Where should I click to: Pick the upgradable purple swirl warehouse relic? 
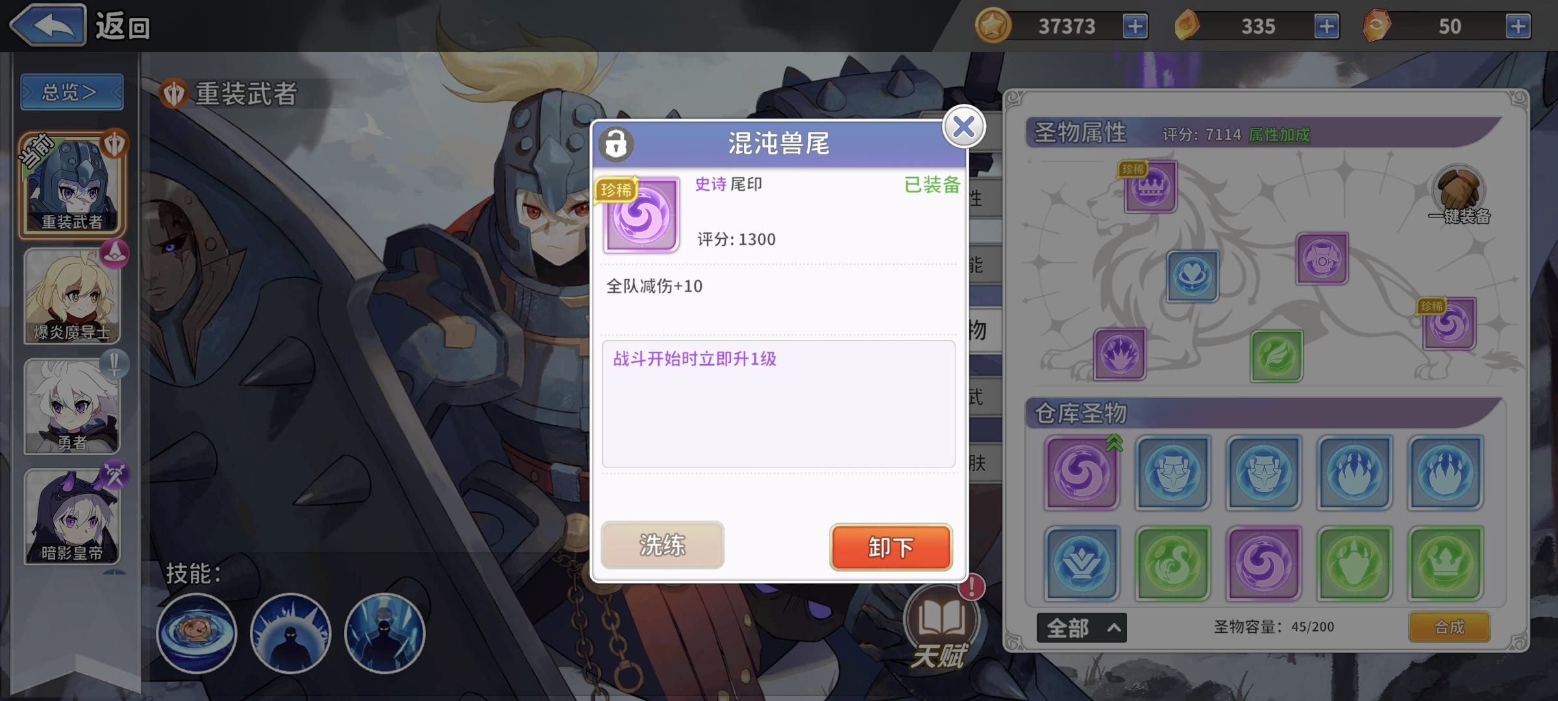click(x=1082, y=473)
